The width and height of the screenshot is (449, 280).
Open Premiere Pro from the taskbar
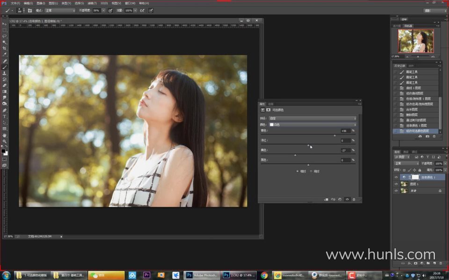click(146, 275)
